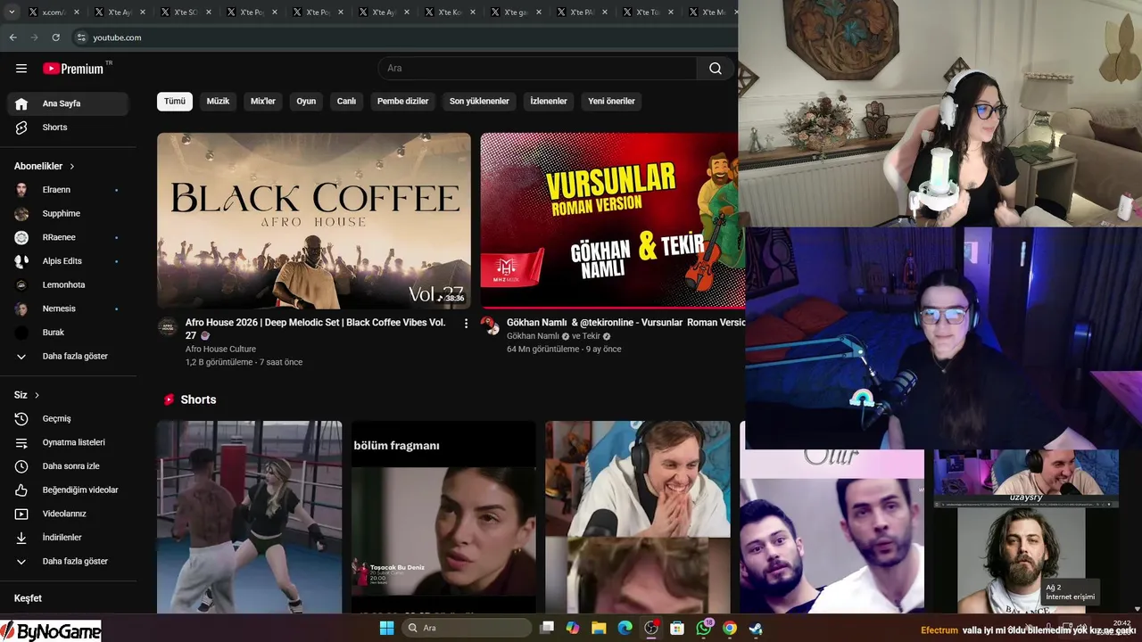Select the Müzik filter chip

coord(218,101)
